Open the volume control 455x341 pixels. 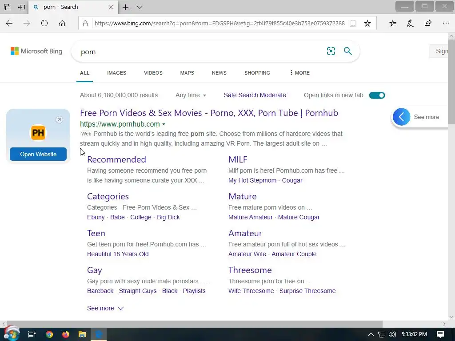[392, 334]
